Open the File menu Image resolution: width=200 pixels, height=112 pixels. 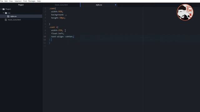pyautogui.click(x=2, y=1)
